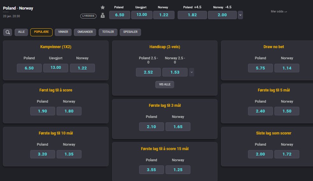Screen dimensions: 313x181
Task: Switch to the OMGANGER tab
Action: tap(85, 32)
